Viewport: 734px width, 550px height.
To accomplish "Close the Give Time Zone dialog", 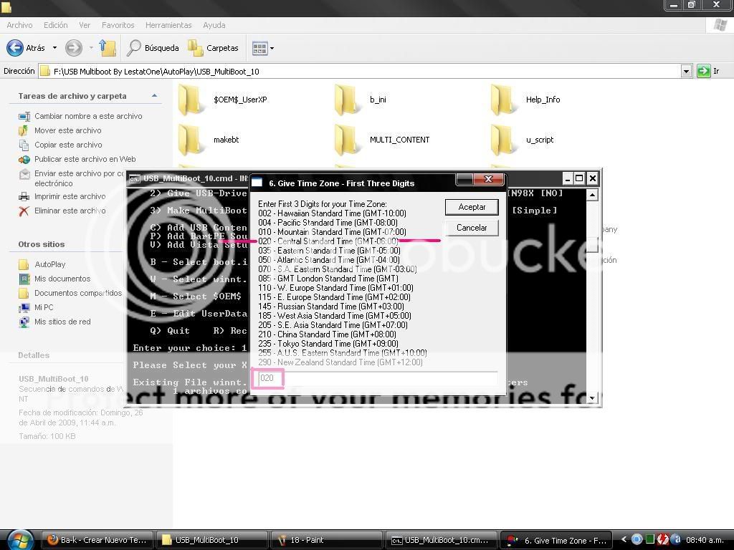I will [x=488, y=180].
